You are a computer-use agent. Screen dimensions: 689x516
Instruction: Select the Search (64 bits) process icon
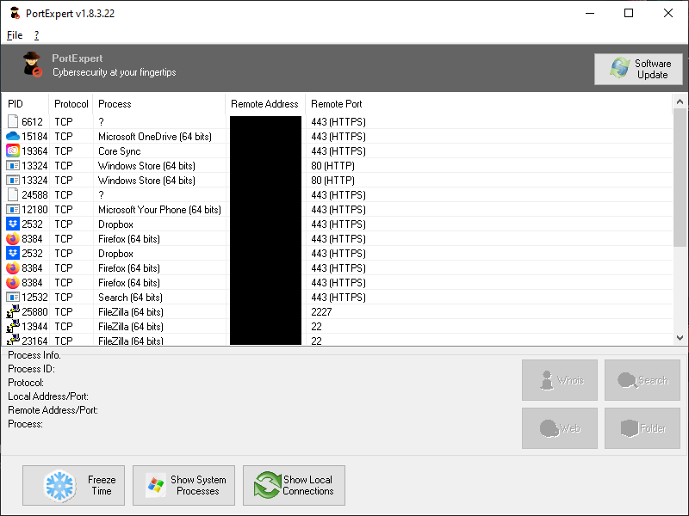(x=13, y=297)
